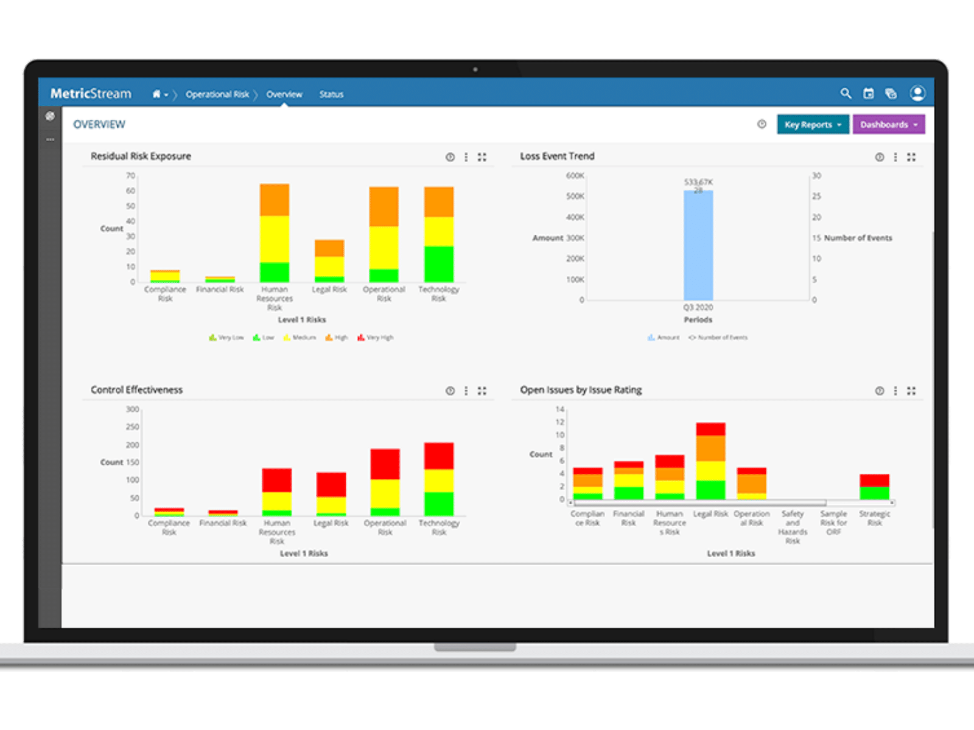The height and width of the screenshot is (730, 974).
Task: Click Technology Risk bar in Control Effectiveness
Action: coord(439,479)
